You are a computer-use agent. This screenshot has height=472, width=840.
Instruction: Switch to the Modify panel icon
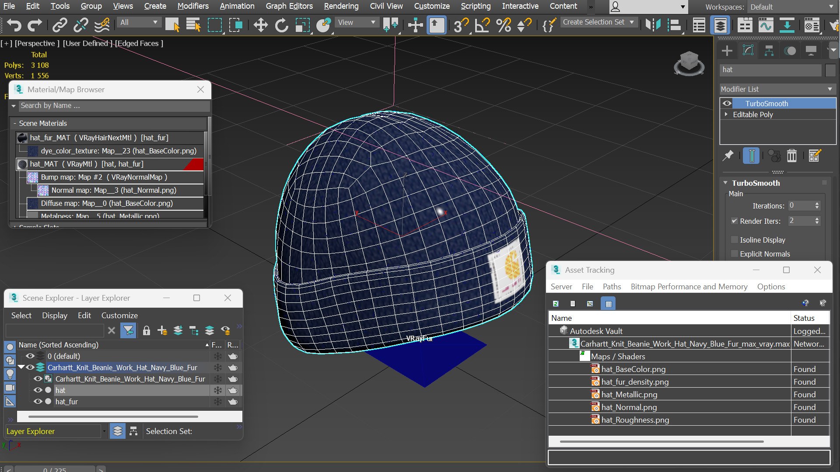tap(748, 51)
